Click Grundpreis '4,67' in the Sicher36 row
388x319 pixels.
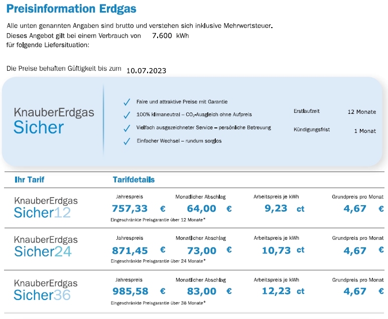point(354,291)
